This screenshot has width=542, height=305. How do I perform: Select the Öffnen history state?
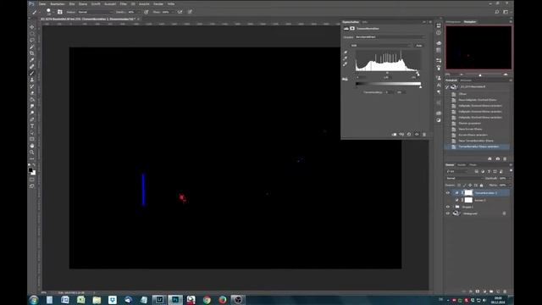pyautogui.click(x=462, y=94)
